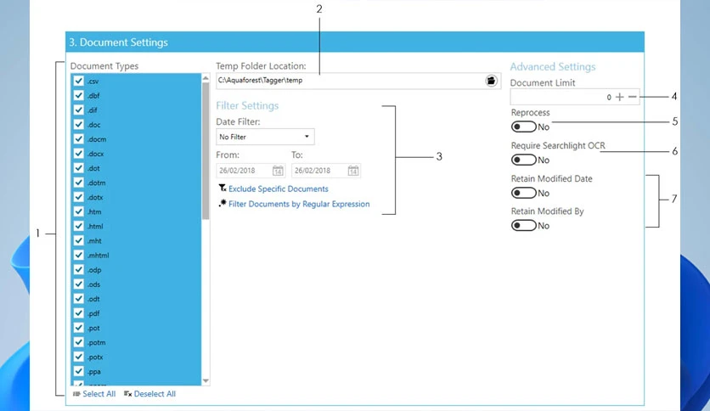
Task: Uncheck the .html document type
Action: click(x=79, y=225)
